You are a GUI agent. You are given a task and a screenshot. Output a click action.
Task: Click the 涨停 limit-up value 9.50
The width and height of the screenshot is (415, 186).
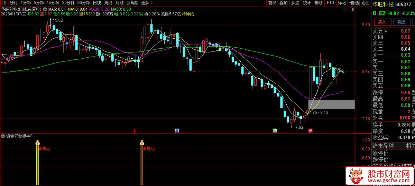[406, 92]
